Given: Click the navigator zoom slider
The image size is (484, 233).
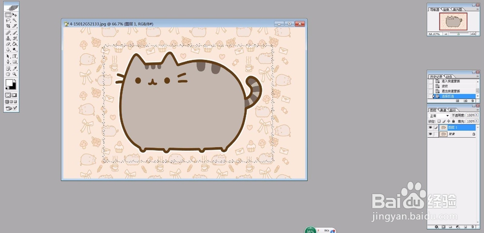Looking at the screenshot, I should pyautogui.click(x=459, y=34).
